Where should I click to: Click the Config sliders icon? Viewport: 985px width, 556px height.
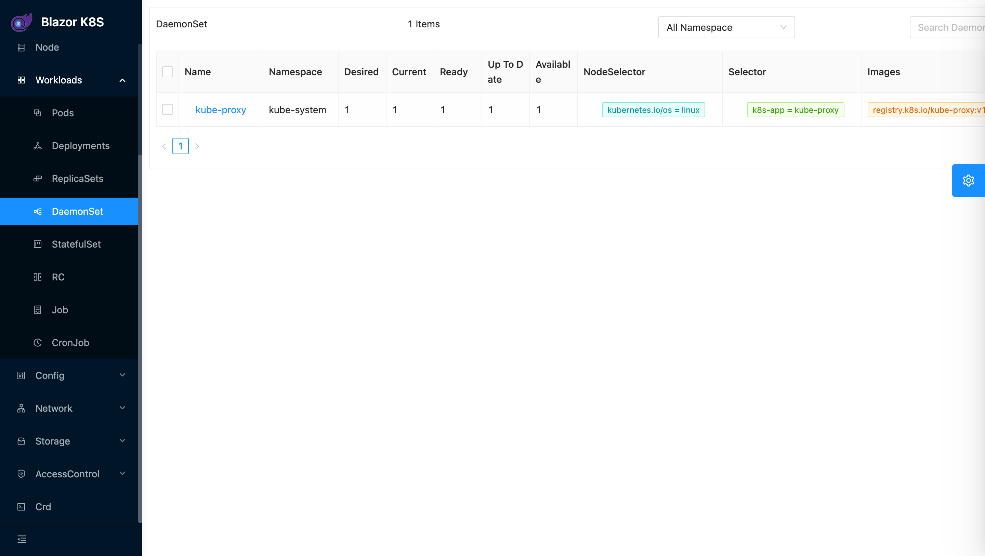click(x=22, y=375)
